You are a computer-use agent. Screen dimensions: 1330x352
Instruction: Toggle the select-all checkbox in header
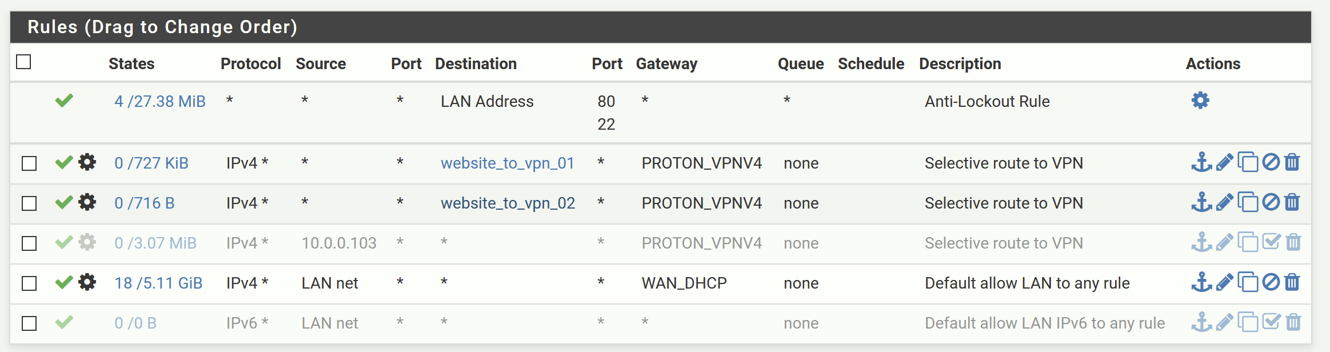[23, 62]
